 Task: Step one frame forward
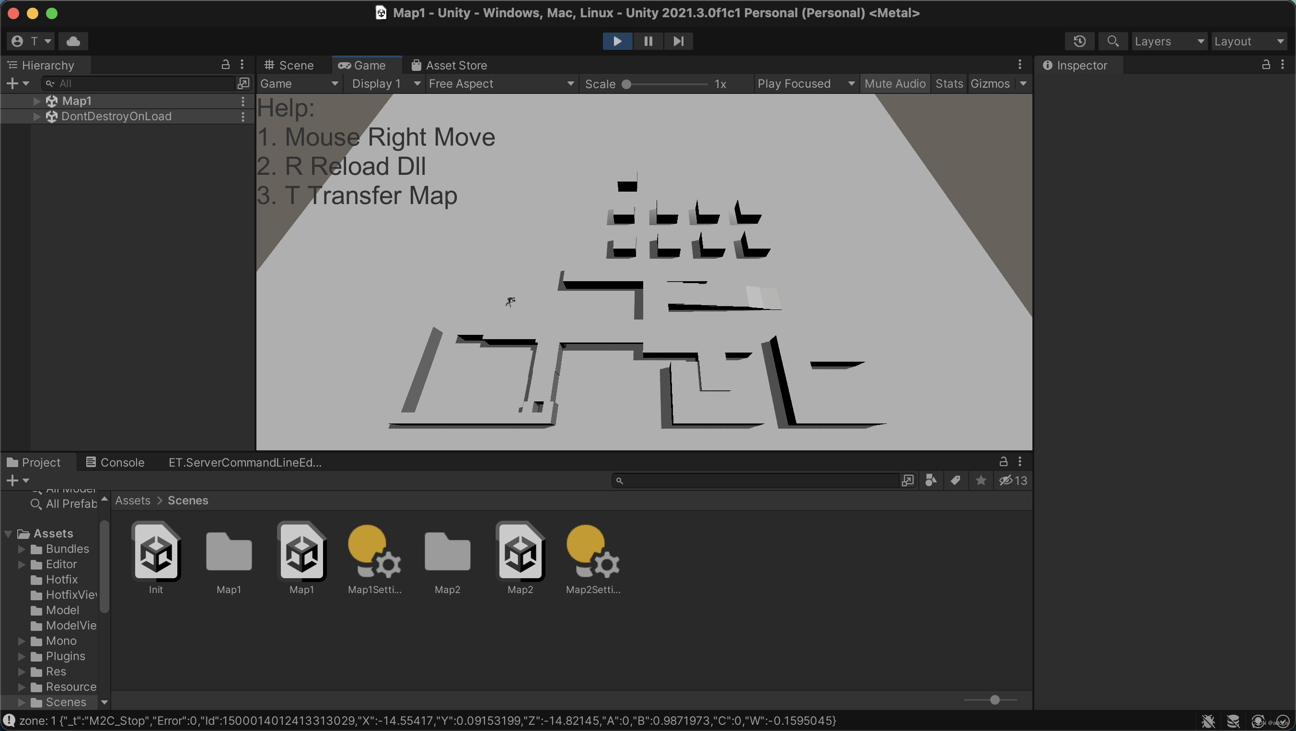click(x=679, y=41)
